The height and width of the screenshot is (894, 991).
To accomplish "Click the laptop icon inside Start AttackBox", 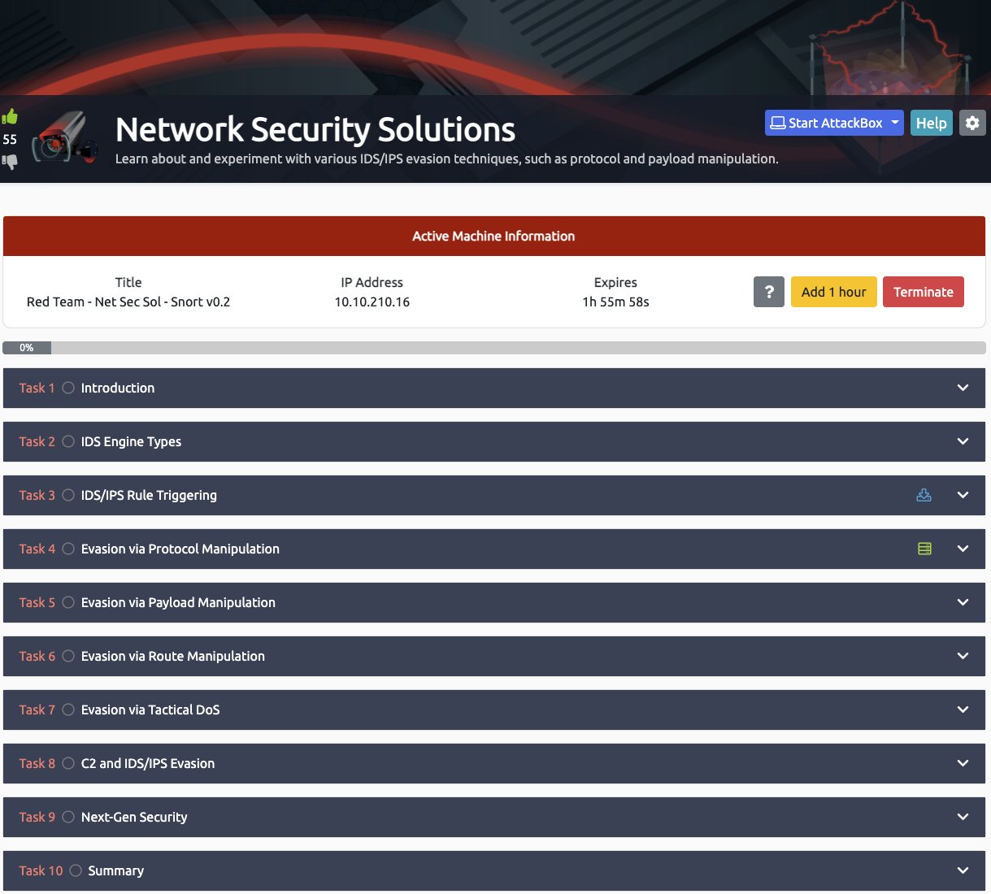I will [780, 123].
